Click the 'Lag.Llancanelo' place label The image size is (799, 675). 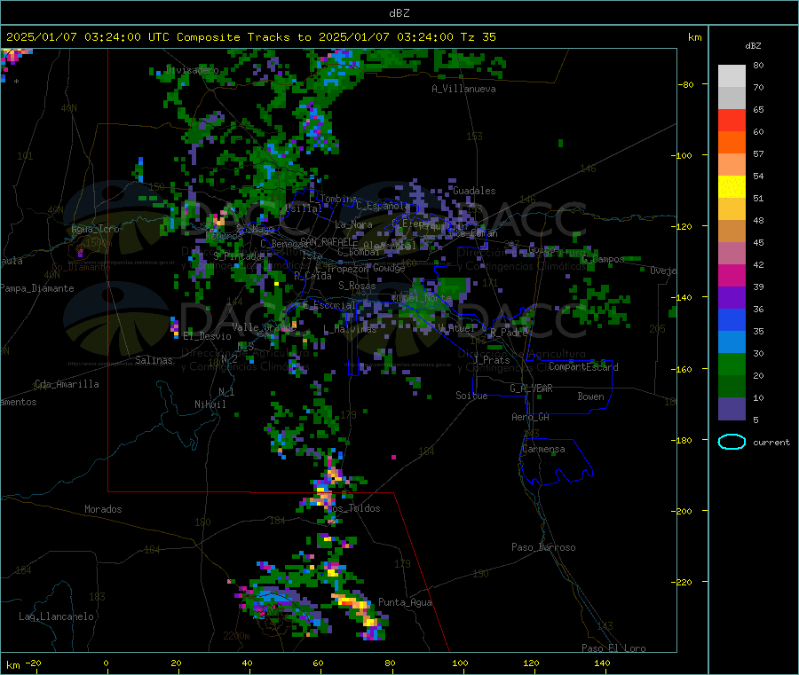pyautogui.click(x=56, y=617)
